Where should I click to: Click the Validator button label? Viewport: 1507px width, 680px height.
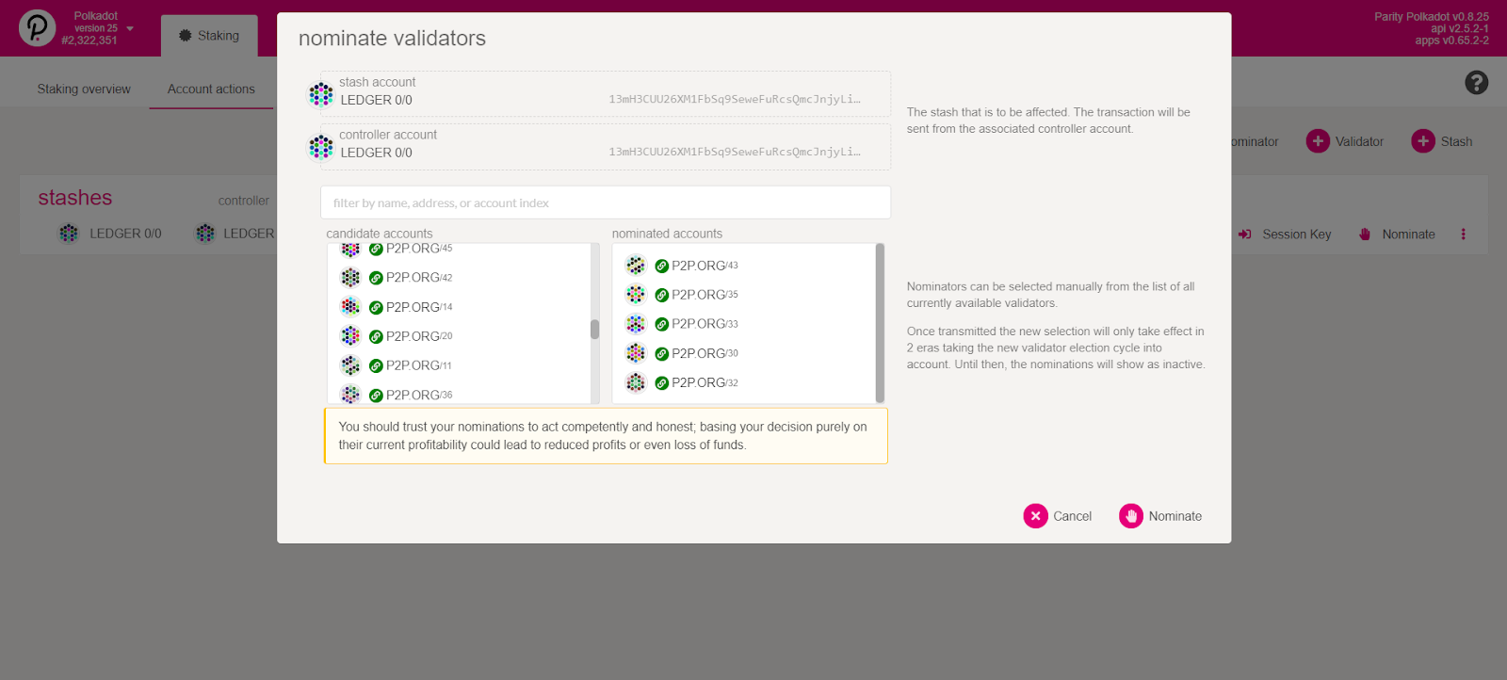[x=1359, y=142]
